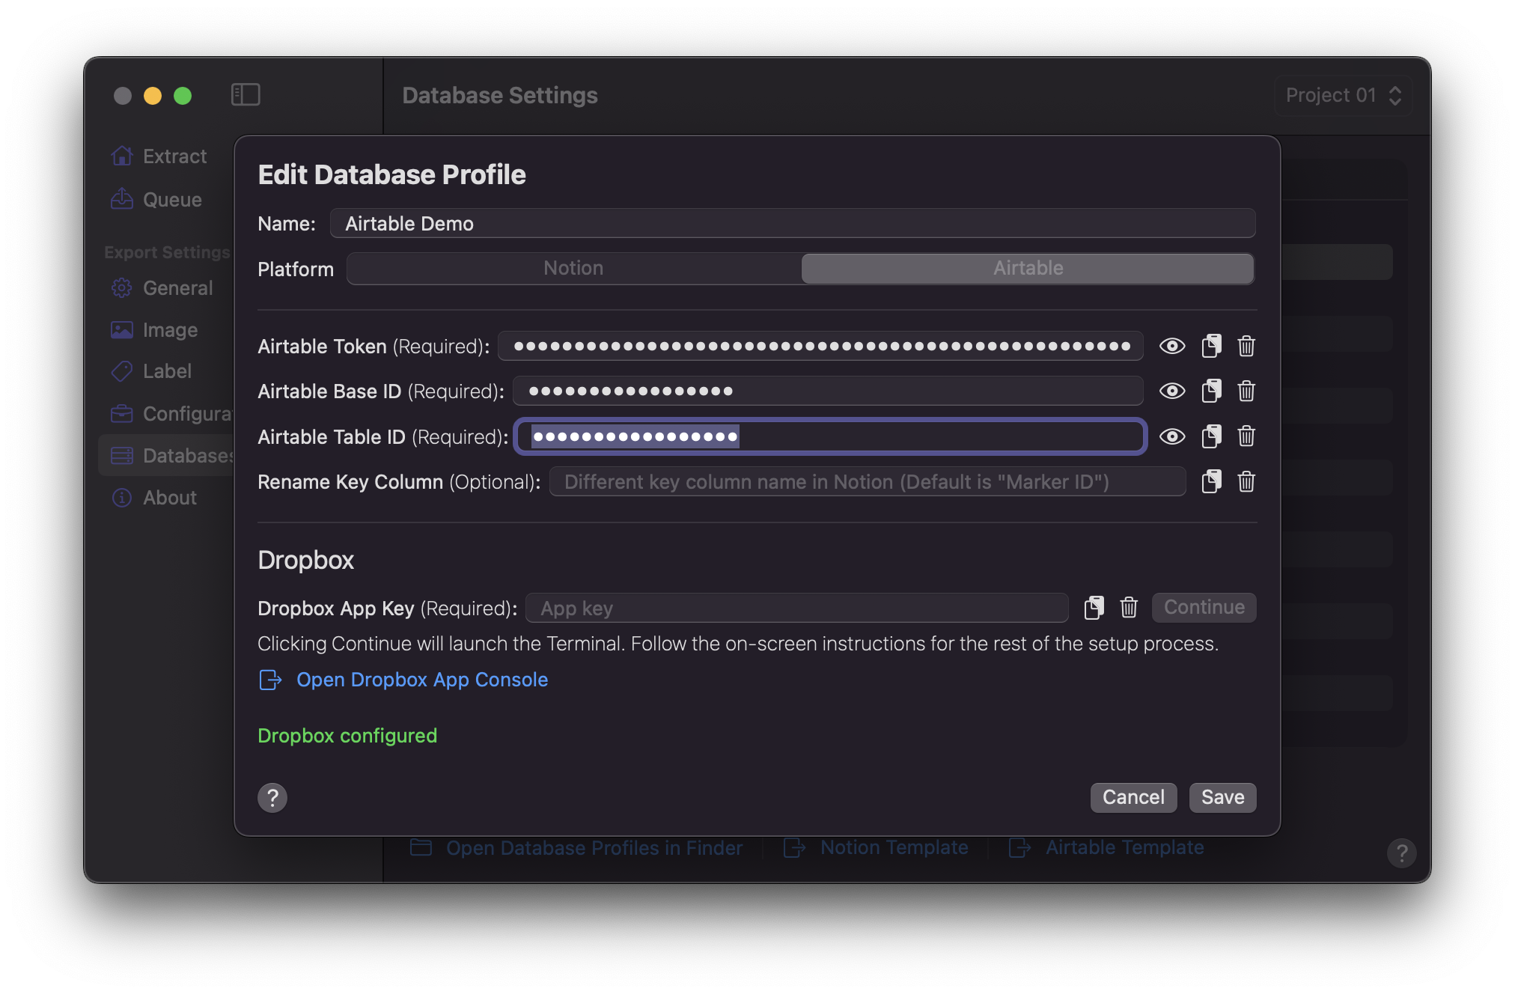Click the Image export settings icon
This screenshot has width=1515, height=994.
pos(122,329)
